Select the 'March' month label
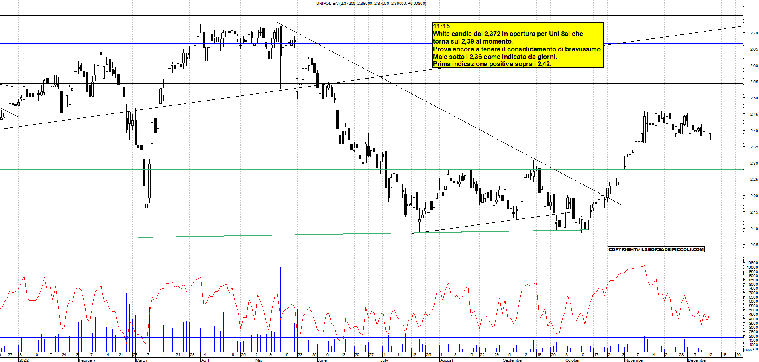 coord(141,360)
